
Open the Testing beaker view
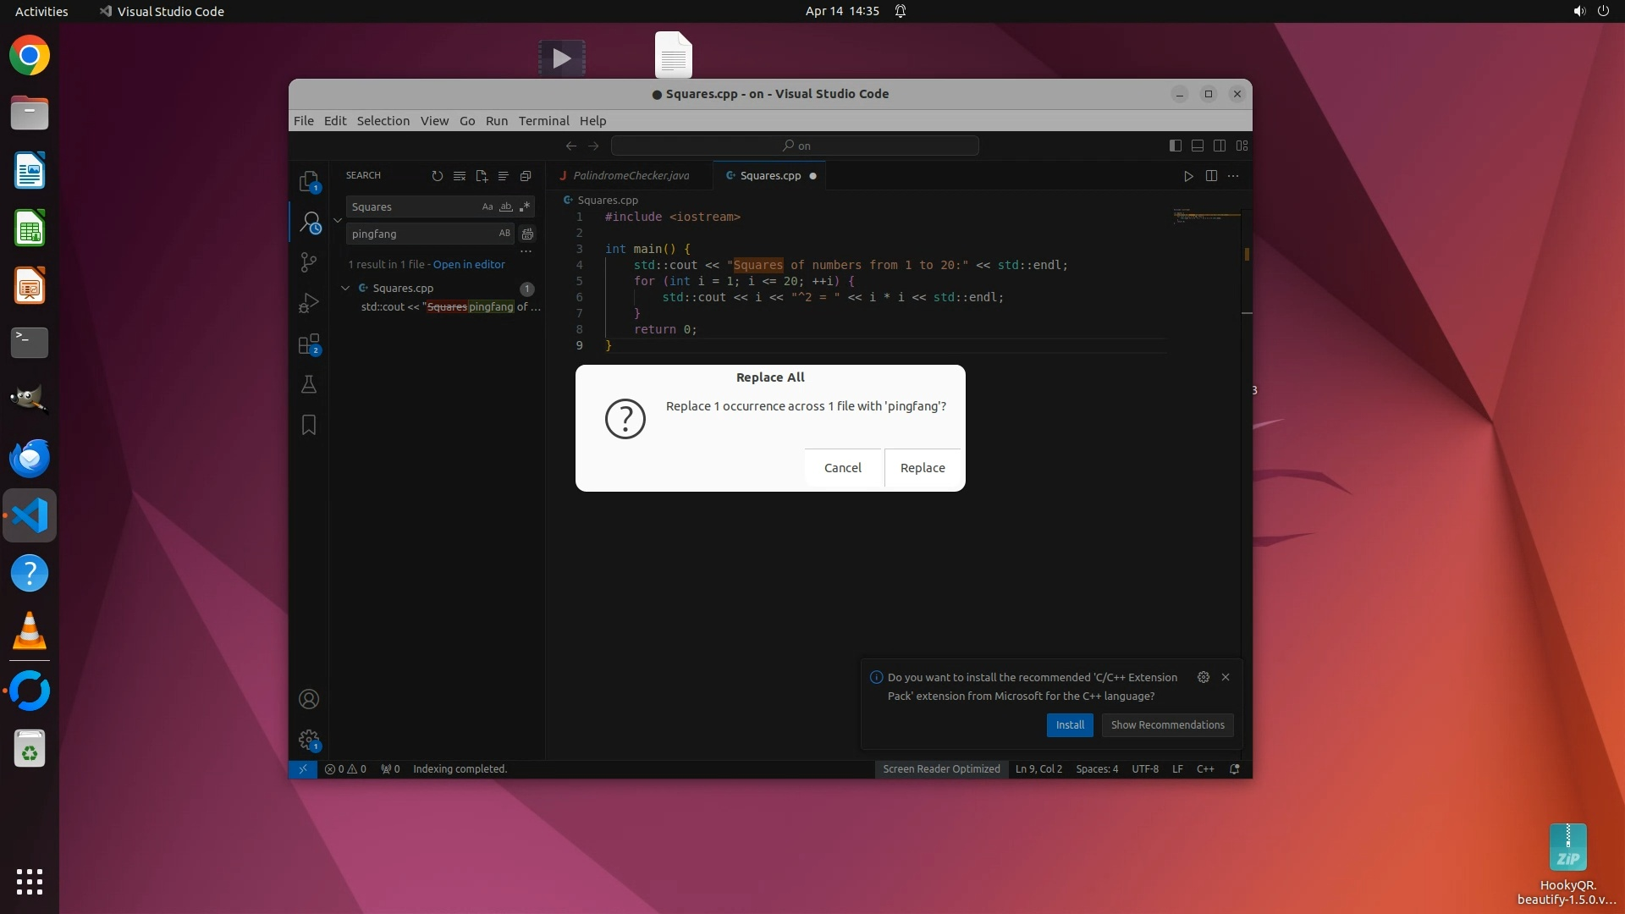click(x=309, y=385)
